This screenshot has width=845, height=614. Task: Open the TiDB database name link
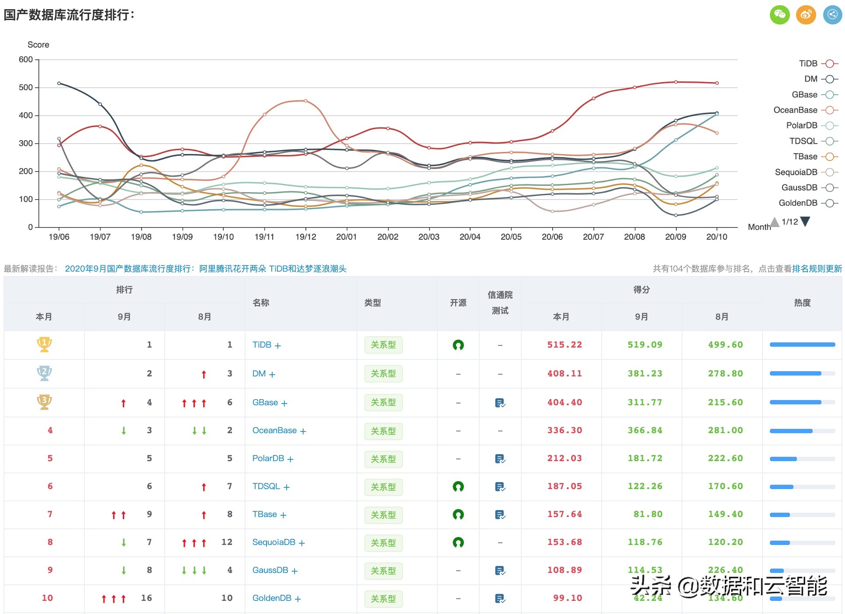coord(262,345)
